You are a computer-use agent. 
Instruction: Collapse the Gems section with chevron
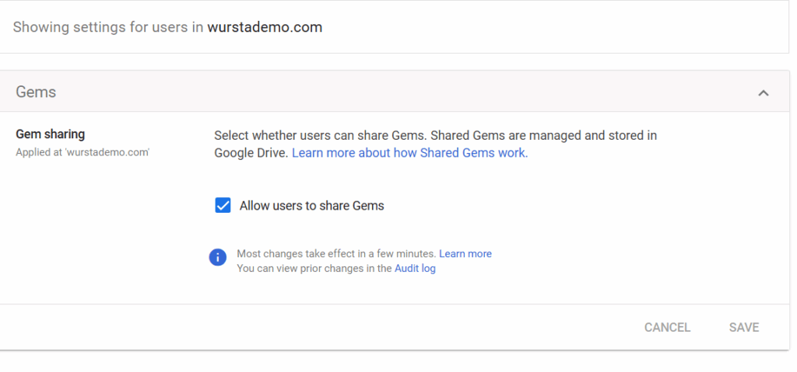(763, 92)
